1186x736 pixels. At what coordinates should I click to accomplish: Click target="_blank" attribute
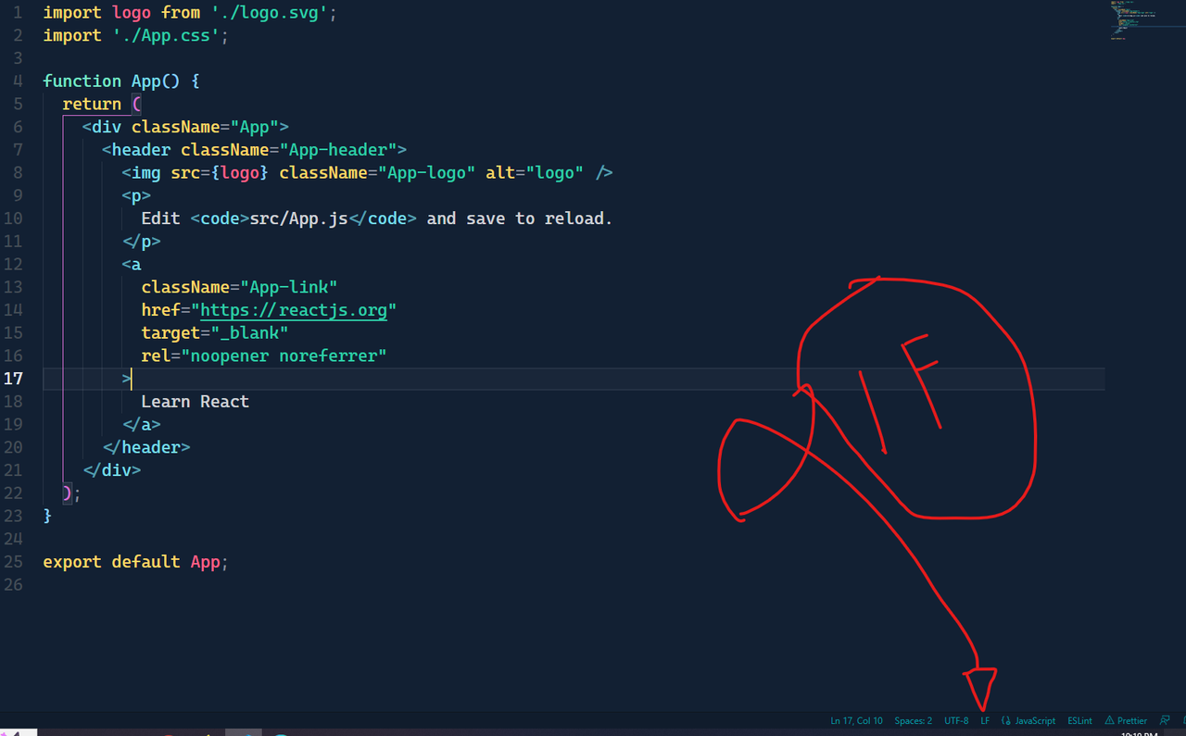[x=215, y=332]
